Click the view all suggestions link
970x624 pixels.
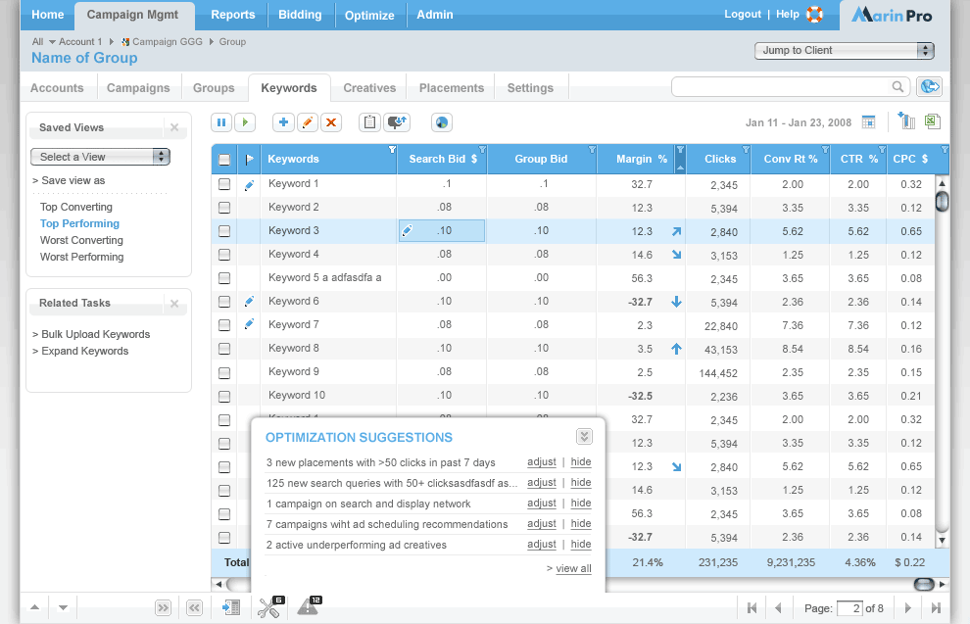coord(573,568)
